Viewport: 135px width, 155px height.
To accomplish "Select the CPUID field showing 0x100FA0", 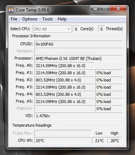I will click(x=78, y=44).
